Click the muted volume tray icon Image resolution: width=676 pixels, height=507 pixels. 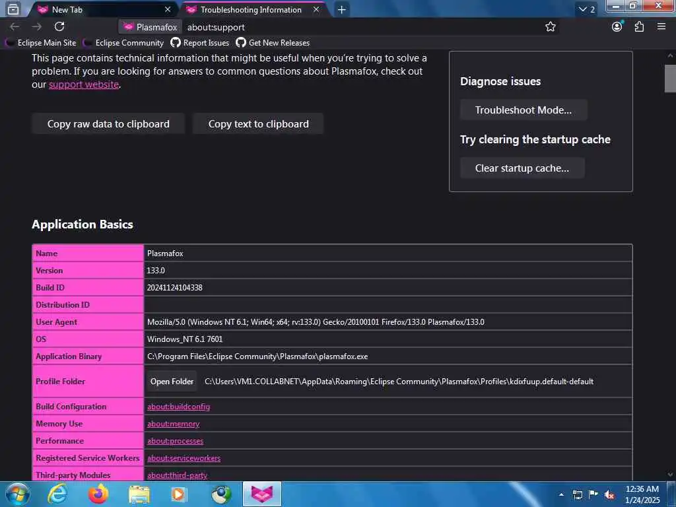click(609, 494)
